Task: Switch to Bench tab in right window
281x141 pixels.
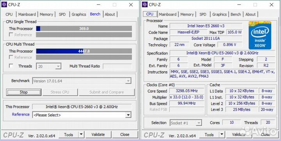Action: 236,14
